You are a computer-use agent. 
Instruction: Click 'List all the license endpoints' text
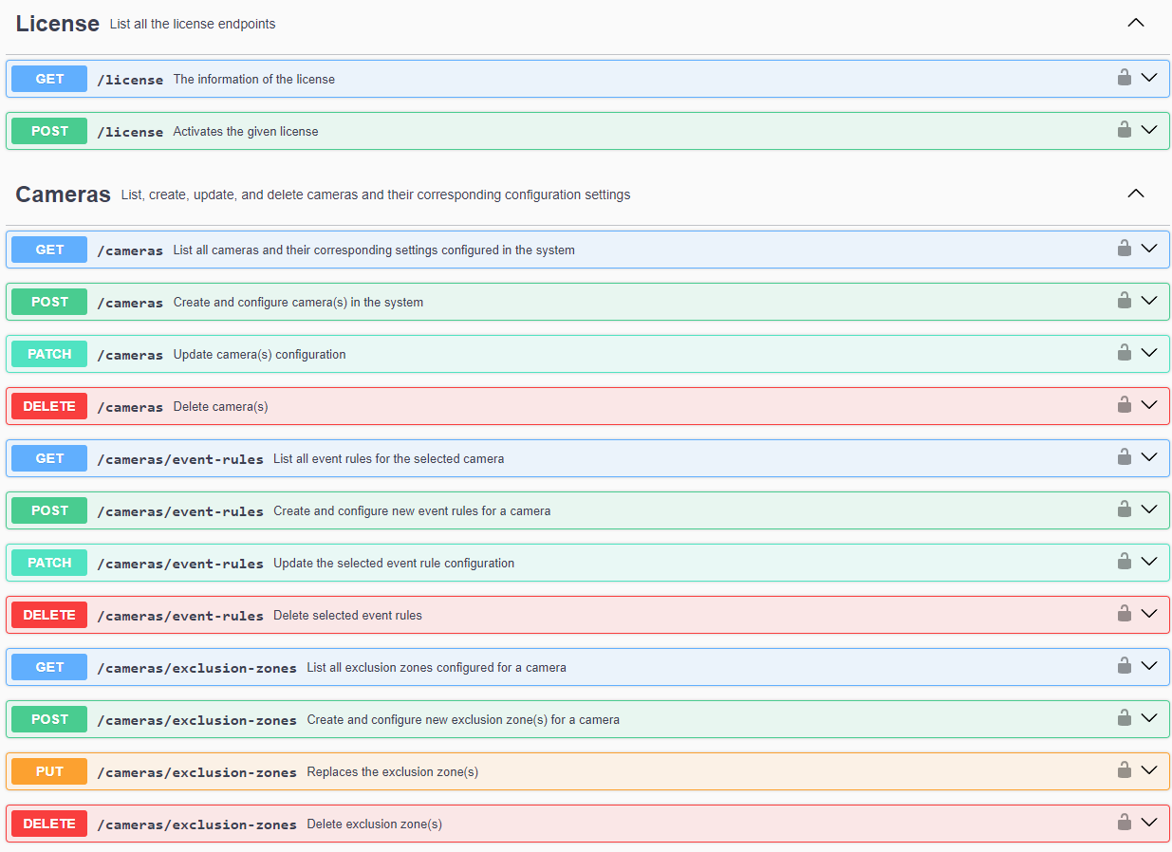coord(193,24)
